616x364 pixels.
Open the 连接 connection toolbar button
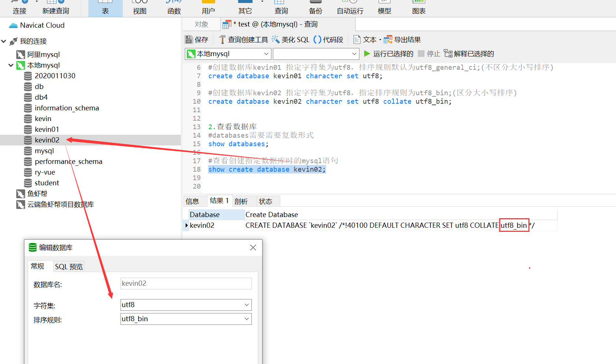click(20, 7)
